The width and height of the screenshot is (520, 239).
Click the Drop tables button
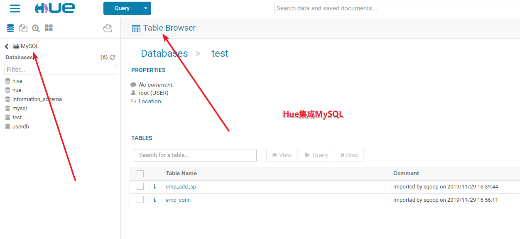click(349, 155)
